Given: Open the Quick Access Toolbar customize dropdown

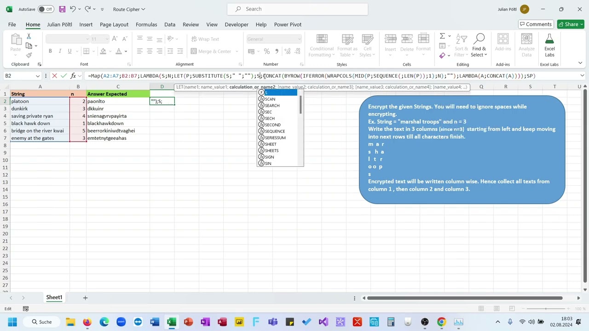Looking at the screenshot, I should tap(102, 9).
